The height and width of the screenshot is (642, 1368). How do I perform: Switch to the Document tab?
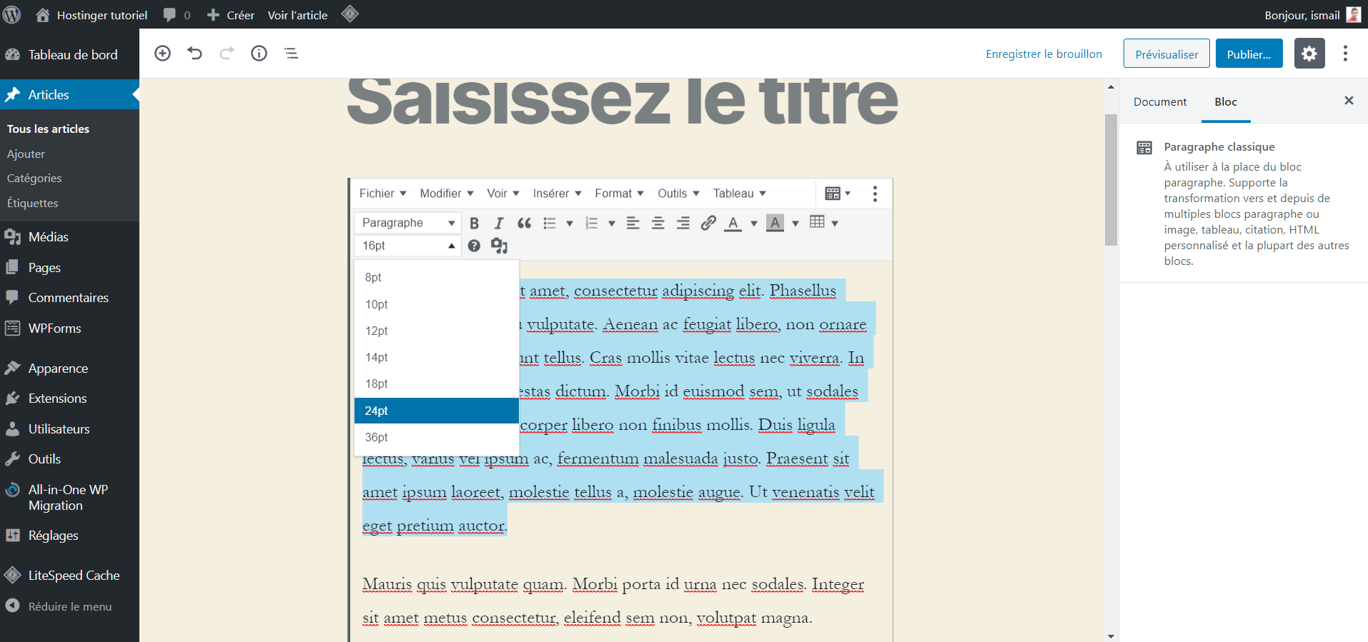pyautogui.click(x=1159, y=102)
